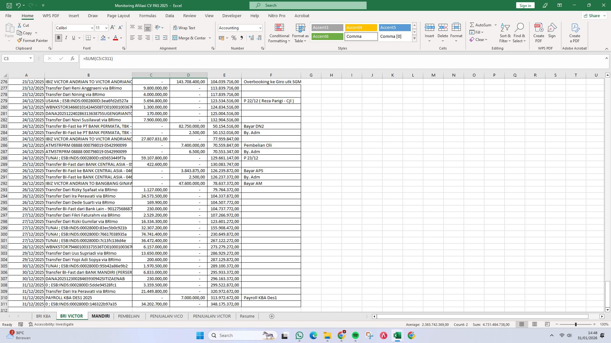611x343 pixels.
Task: Increase decimal places shown
Action: tap(251, 38)
